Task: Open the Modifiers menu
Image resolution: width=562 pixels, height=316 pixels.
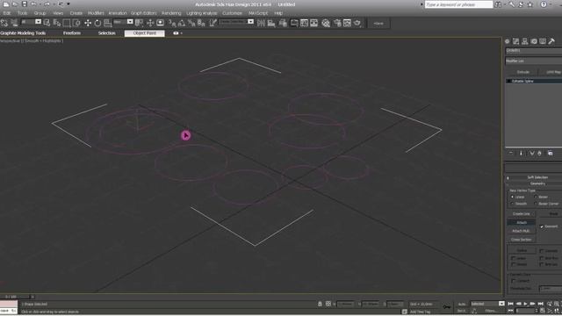Action: click(96, 13)
